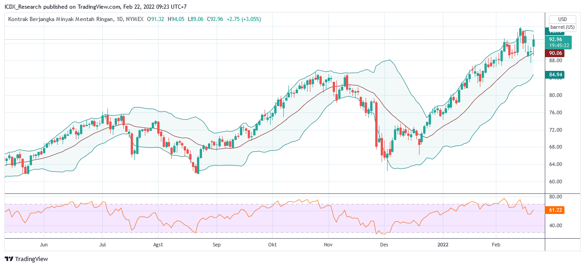The image size is (585, 267).
Task: Click the Sep label on time axis
Action: tap(217, 245)
